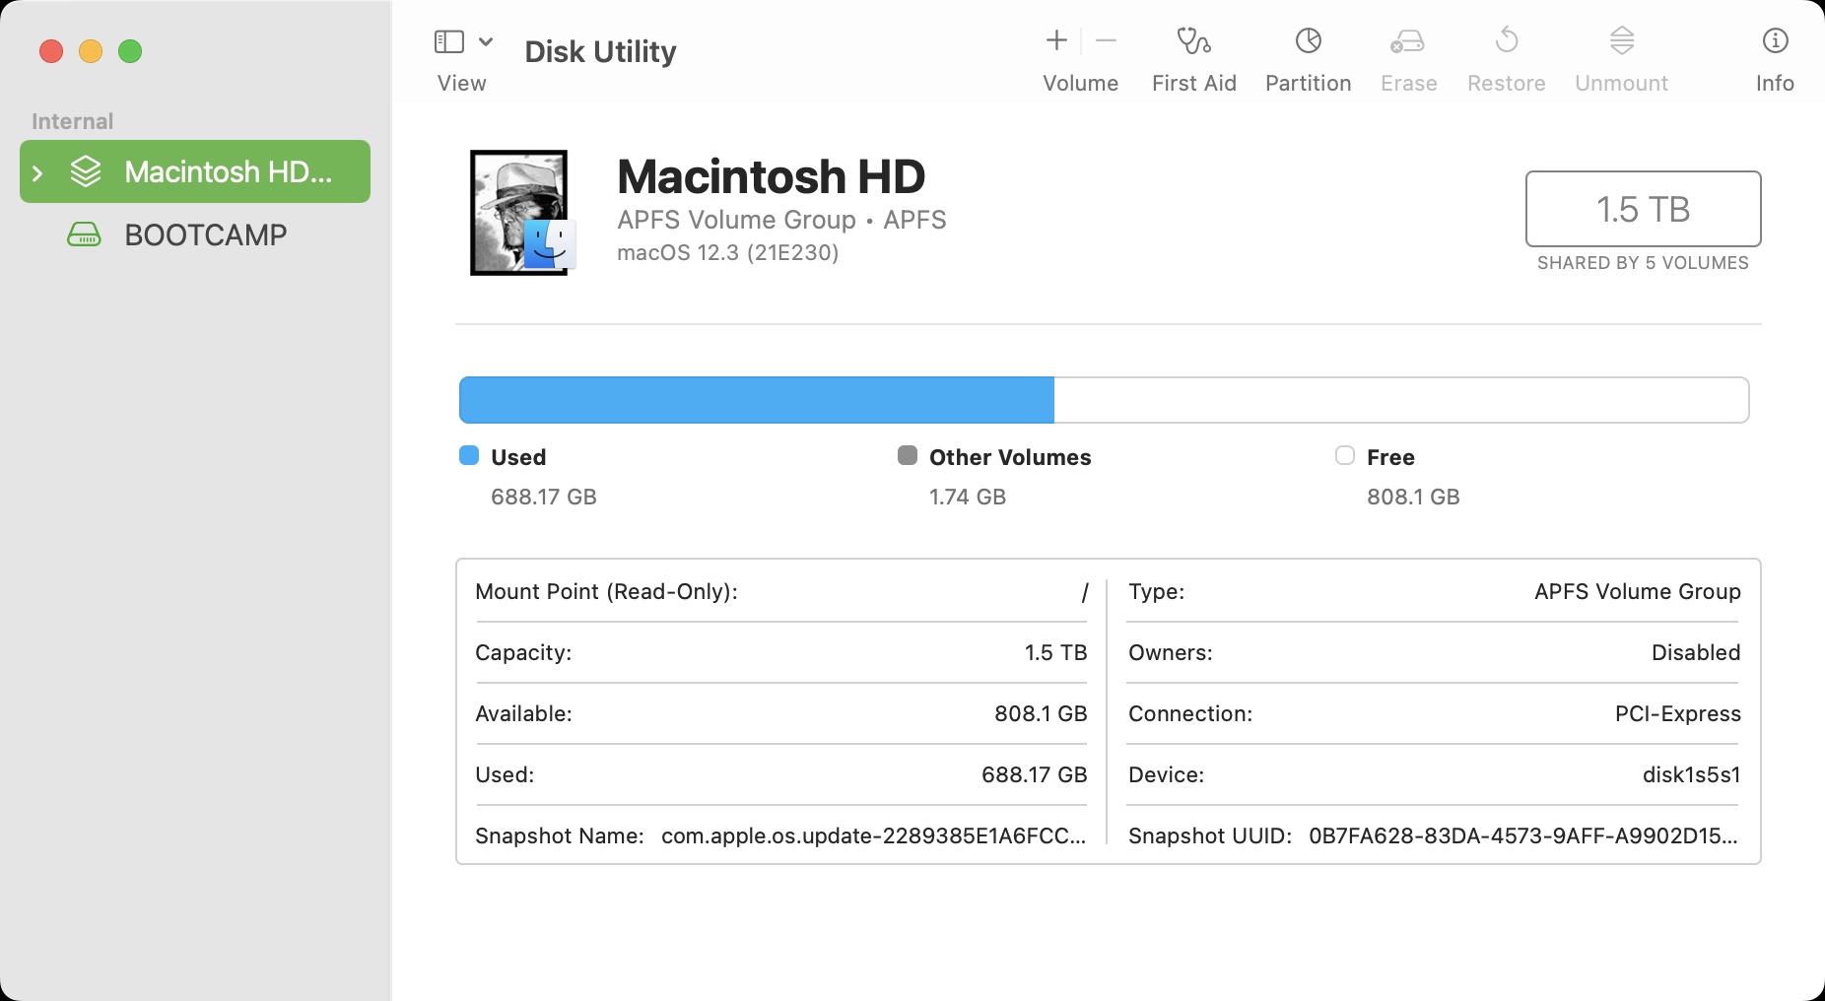The height and width of the screenshot is (1001, 1825).
Task: Close the Disk Utility window
Action: coord(51,51)
